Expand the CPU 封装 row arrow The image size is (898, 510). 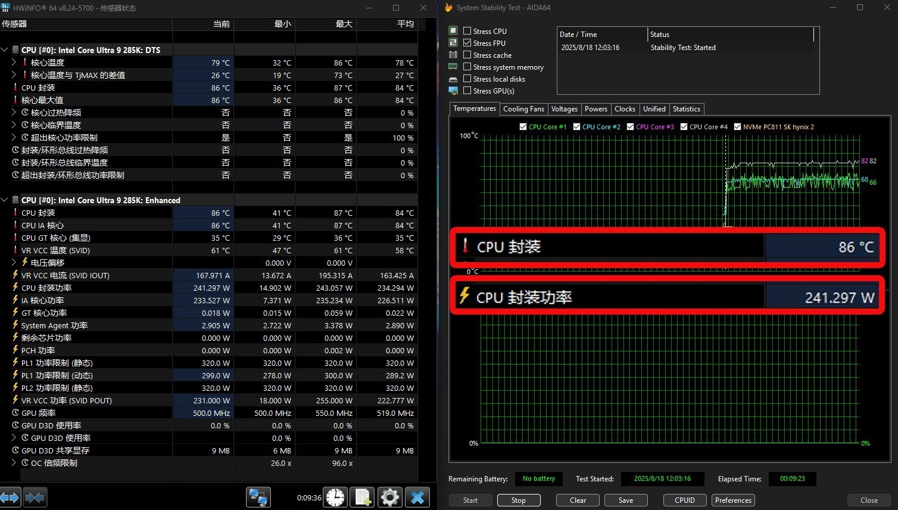(13, 88)
